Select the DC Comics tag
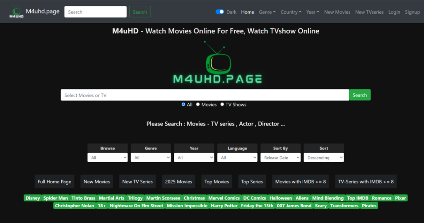424x223 pixels. pyautogui.click(x=255, y=198)
